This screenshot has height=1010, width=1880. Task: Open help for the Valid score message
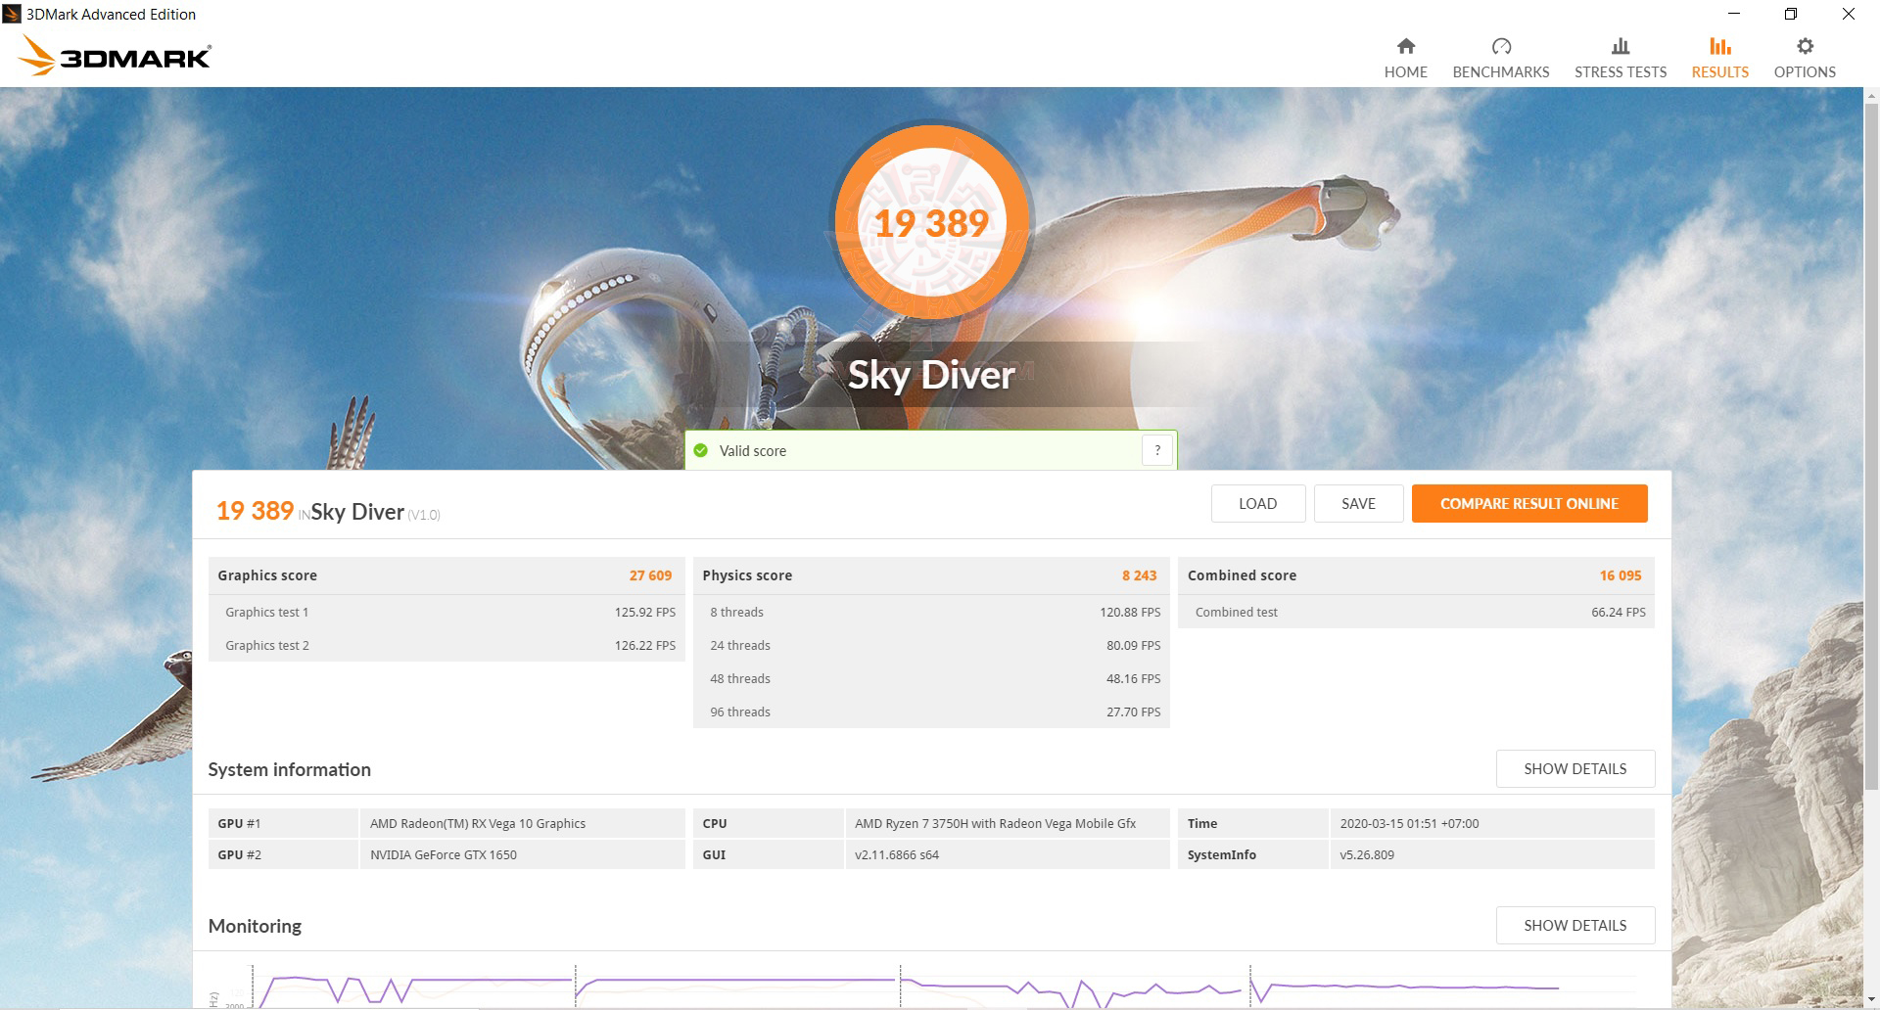point(1158,450)
